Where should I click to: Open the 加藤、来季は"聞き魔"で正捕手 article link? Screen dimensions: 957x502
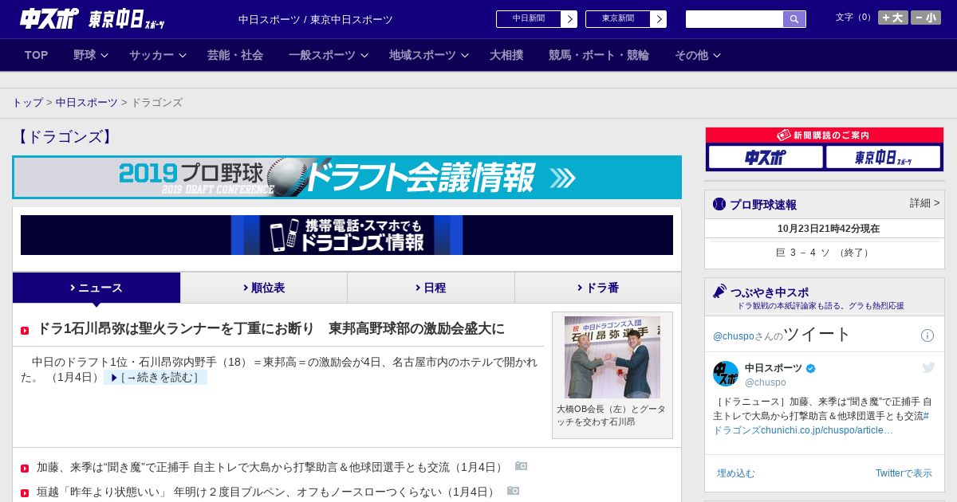point(271,467)
